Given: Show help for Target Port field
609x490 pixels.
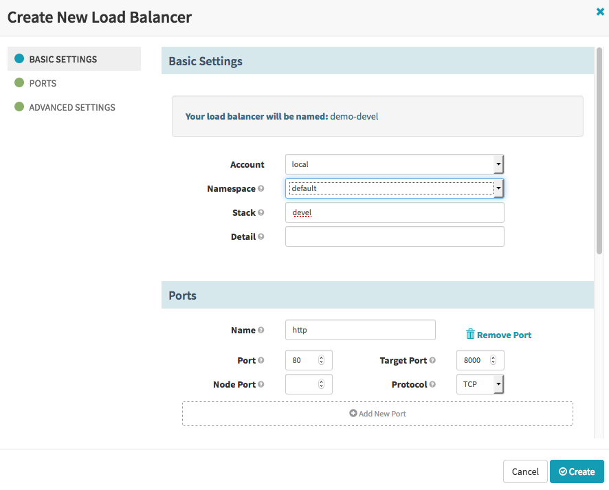Looking at the screenshot, I should click(x=432, y=360).
